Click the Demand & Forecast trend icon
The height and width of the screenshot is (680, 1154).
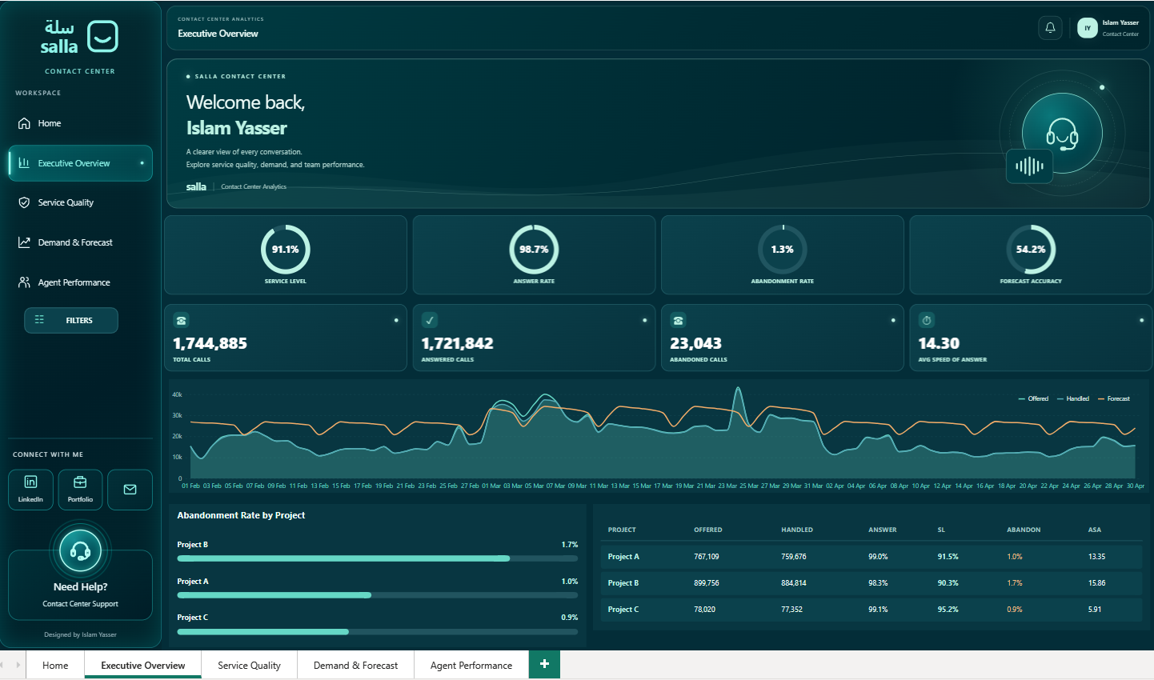coord(24,242)
